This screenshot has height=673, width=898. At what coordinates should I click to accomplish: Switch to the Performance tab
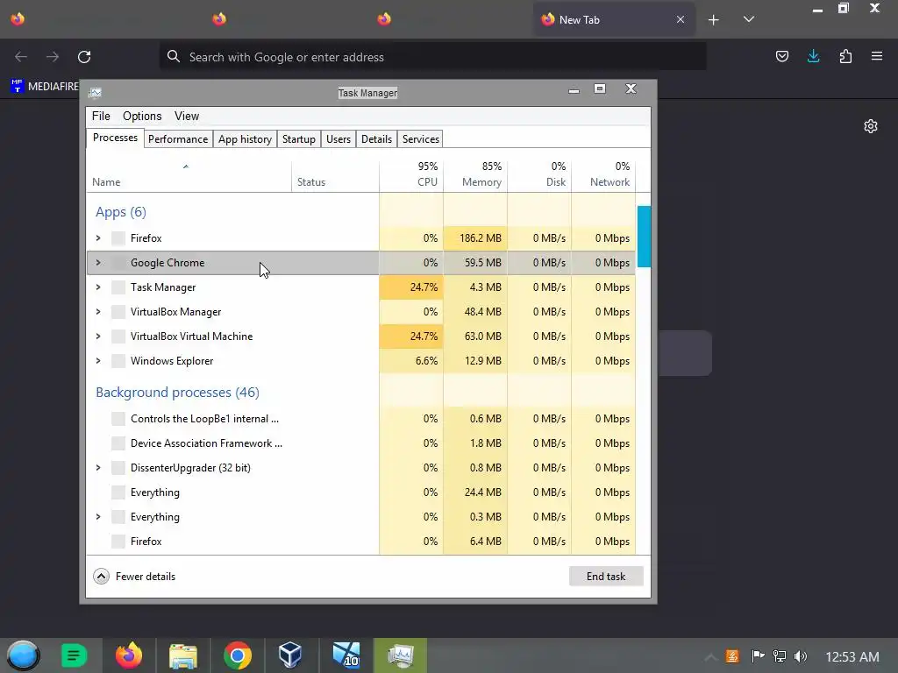pyautogui.click(x=178, y=139)
